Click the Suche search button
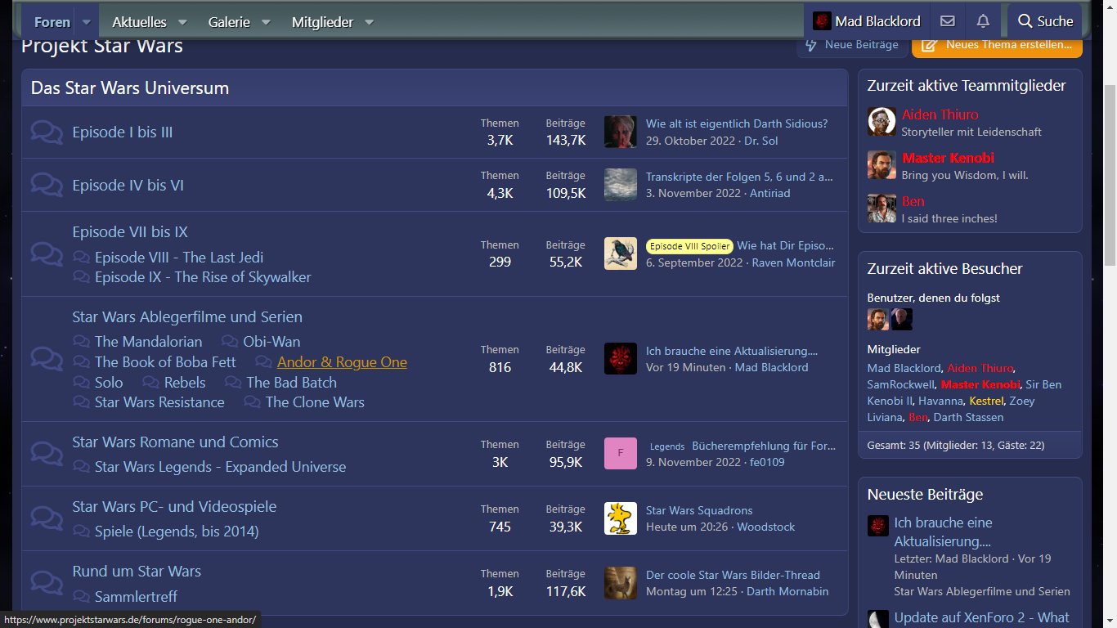The width and height of the screenshot is (1117, 628). click(1044, 21)
